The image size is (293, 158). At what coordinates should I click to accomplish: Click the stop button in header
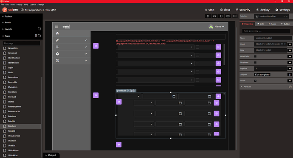tap(209, 10)
